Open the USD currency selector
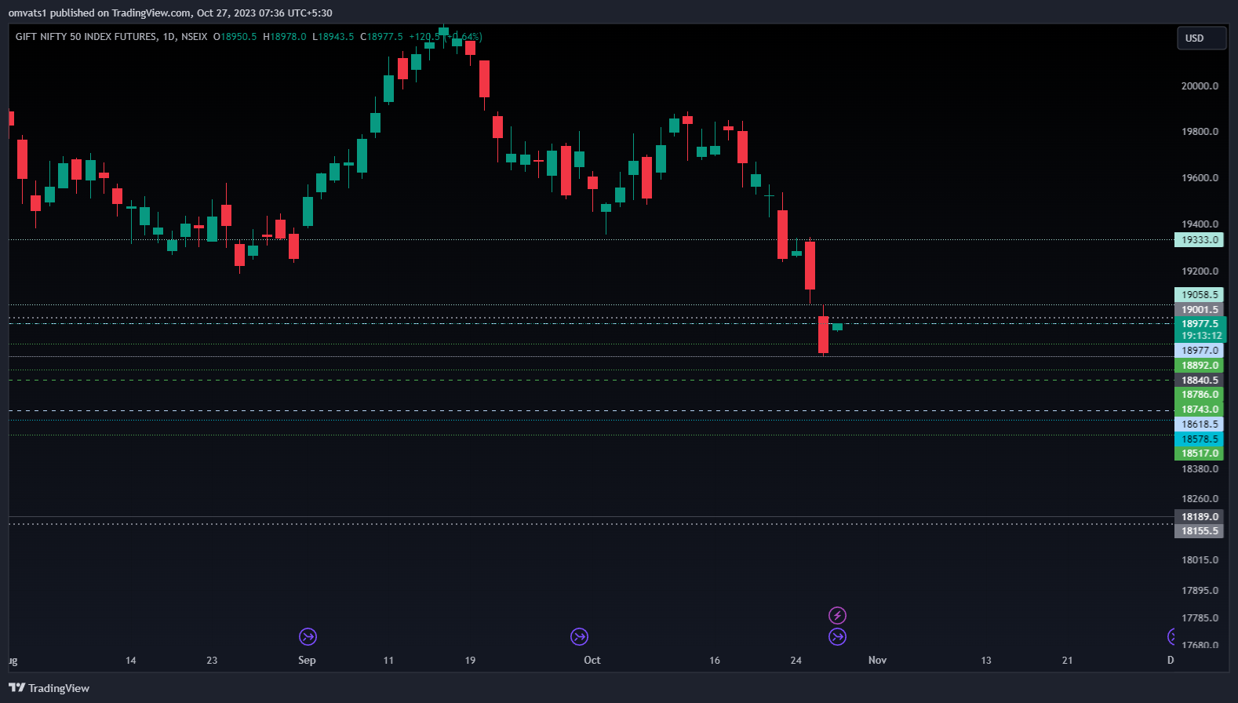The width and height of the screenshot is (1238, 703). [1201, 38]
